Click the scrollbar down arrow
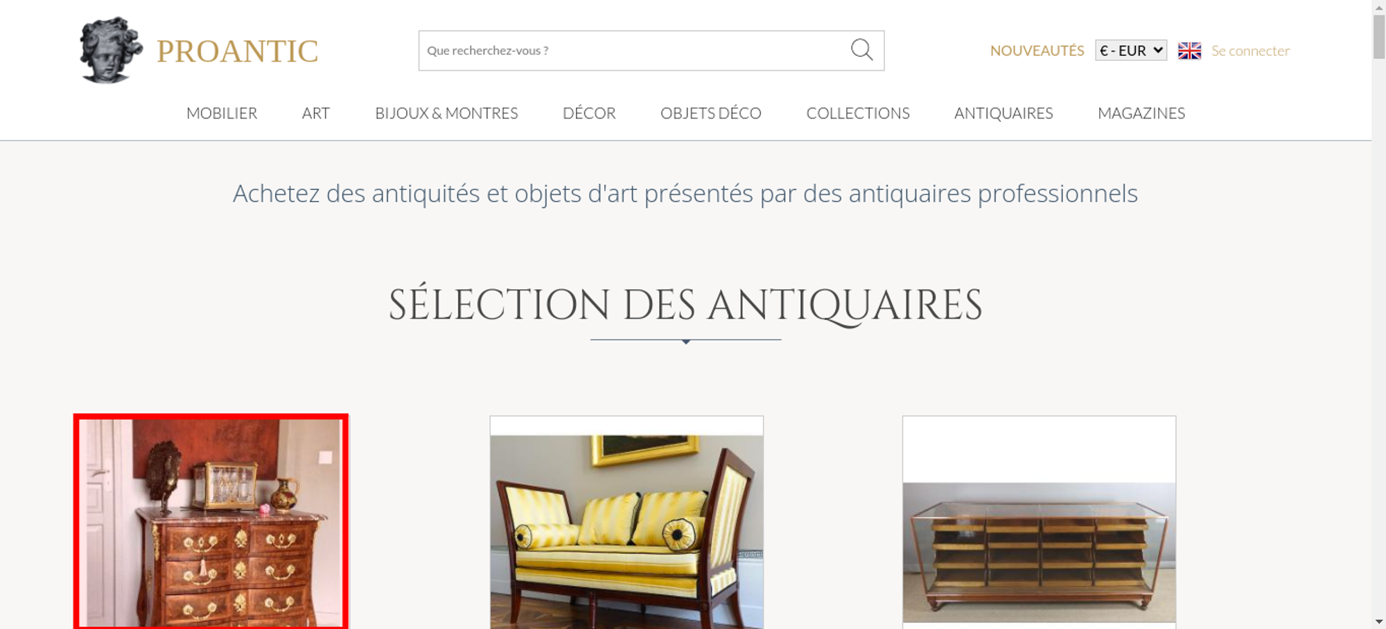The width and height of the screenshot is (1386, 629). (1379, 621)
